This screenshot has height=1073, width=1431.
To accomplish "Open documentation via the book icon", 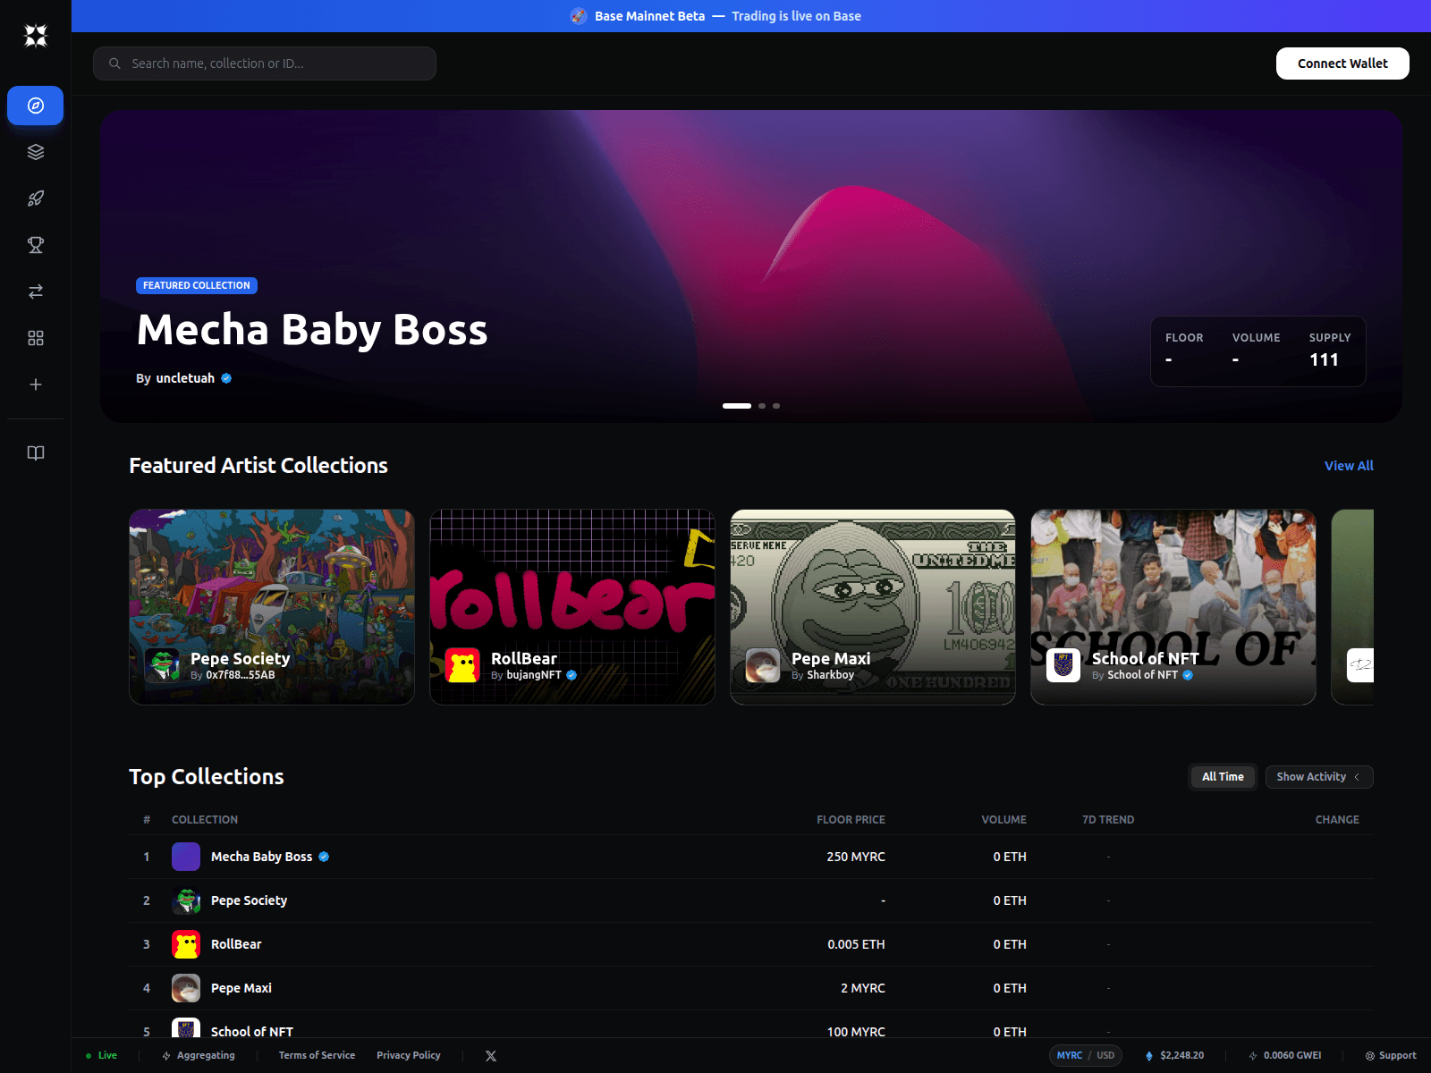I will (x=35, y=453).
